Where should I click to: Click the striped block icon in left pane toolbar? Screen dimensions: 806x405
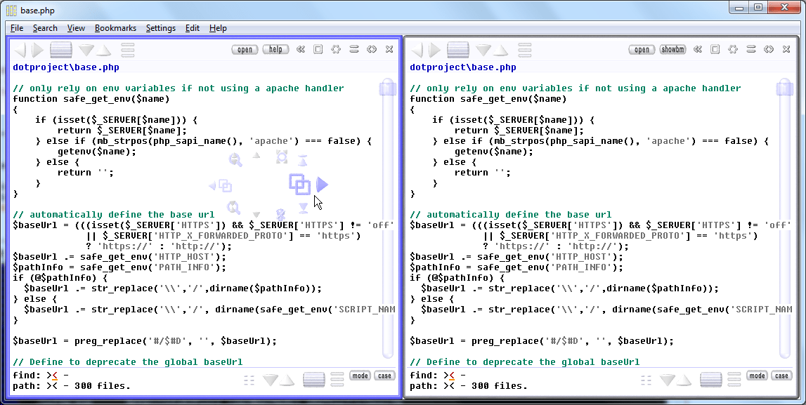(x=60, y=50)
